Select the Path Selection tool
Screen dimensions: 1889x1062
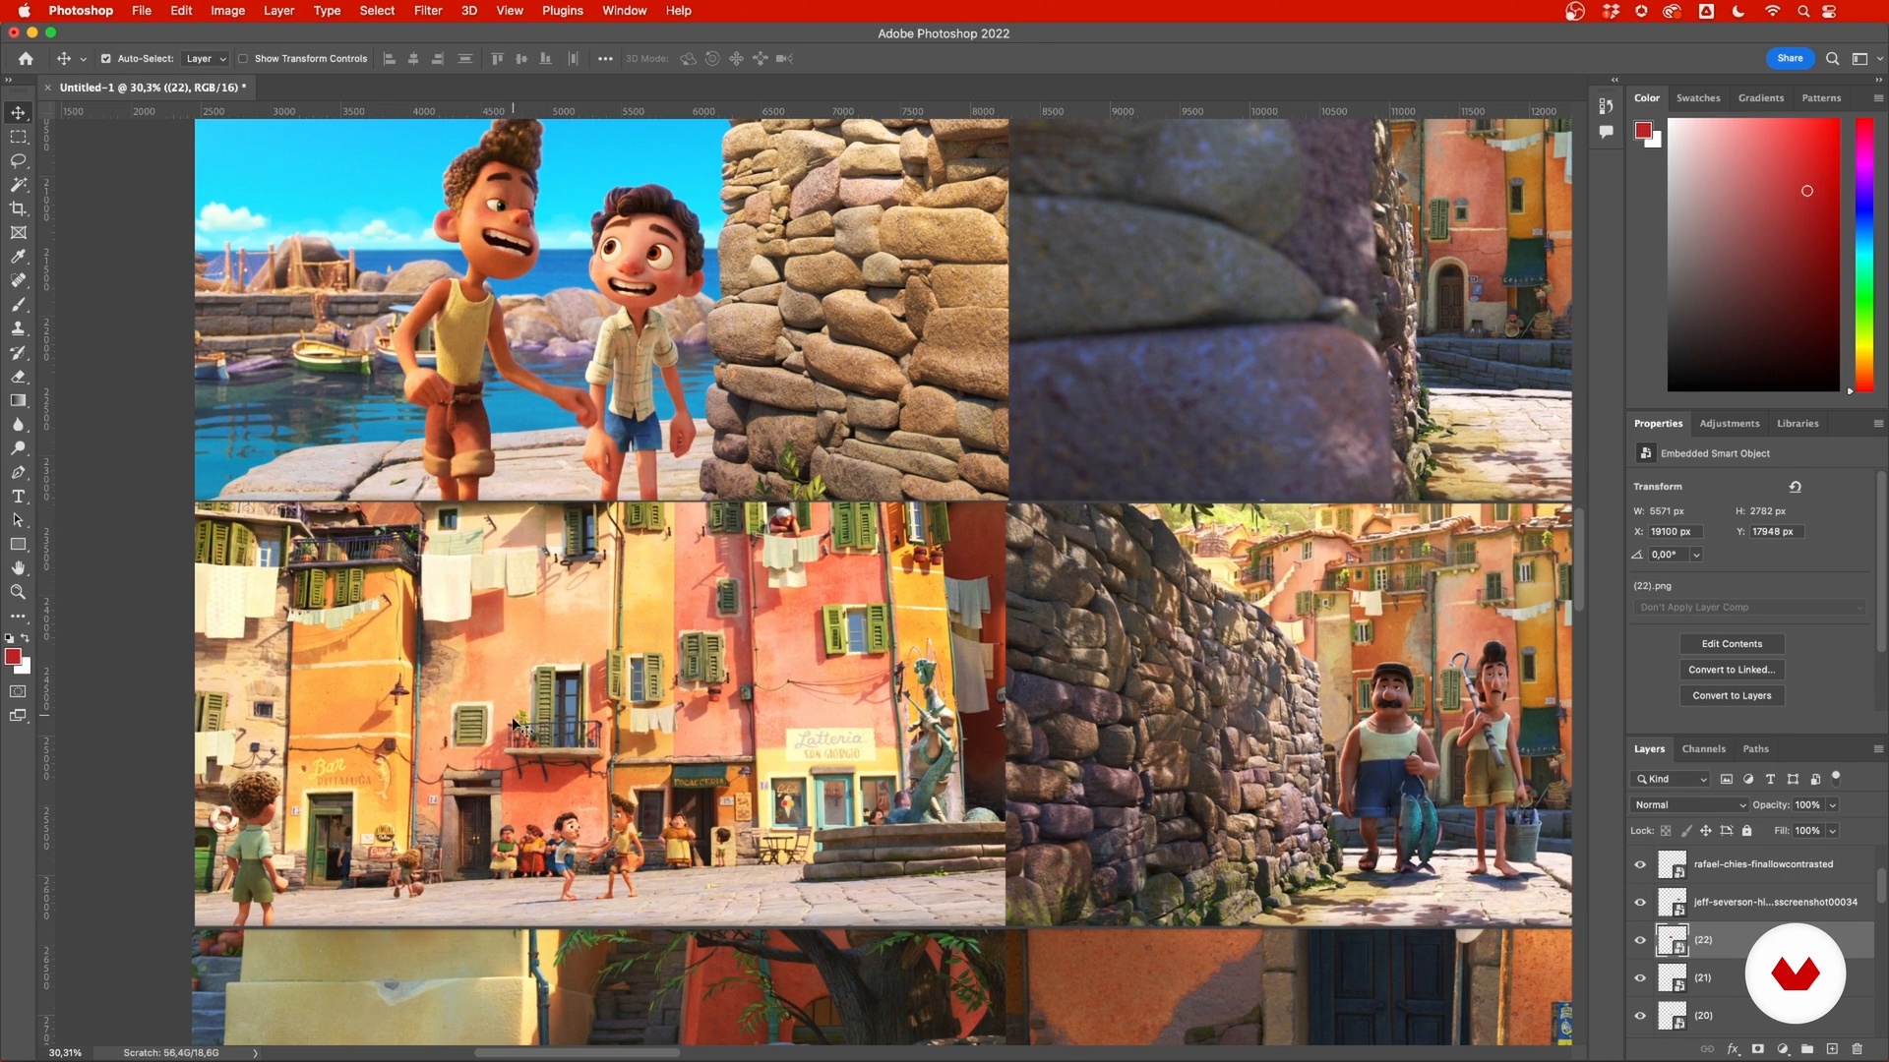[x=18, y=520]
